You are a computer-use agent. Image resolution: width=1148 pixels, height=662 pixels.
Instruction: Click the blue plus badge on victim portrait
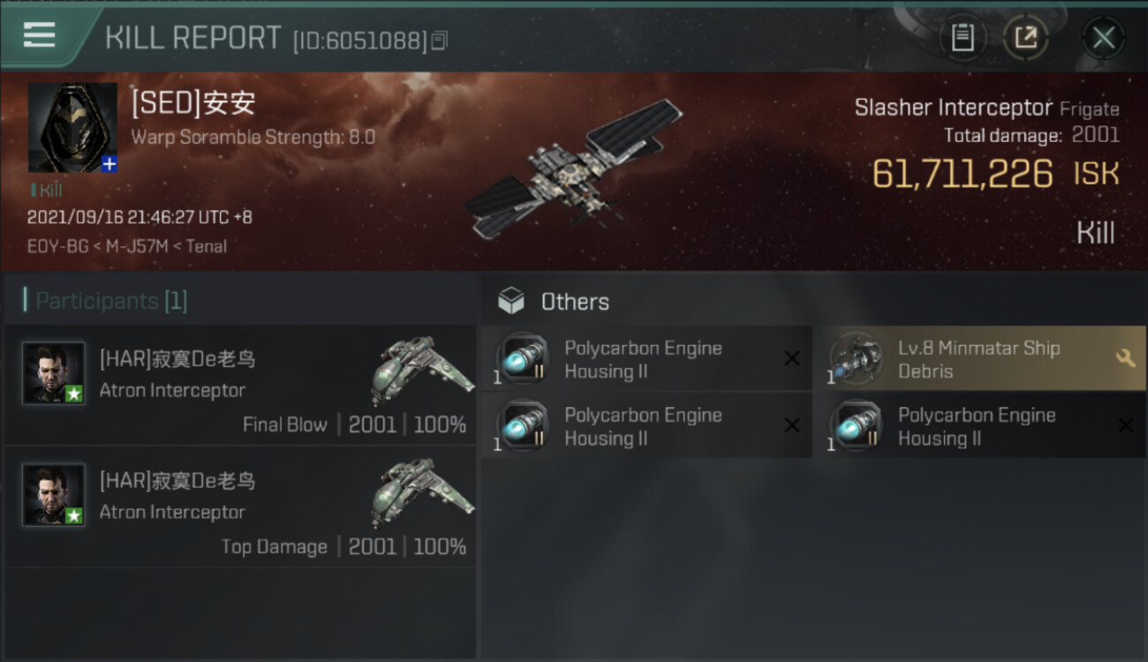[110, 164]
